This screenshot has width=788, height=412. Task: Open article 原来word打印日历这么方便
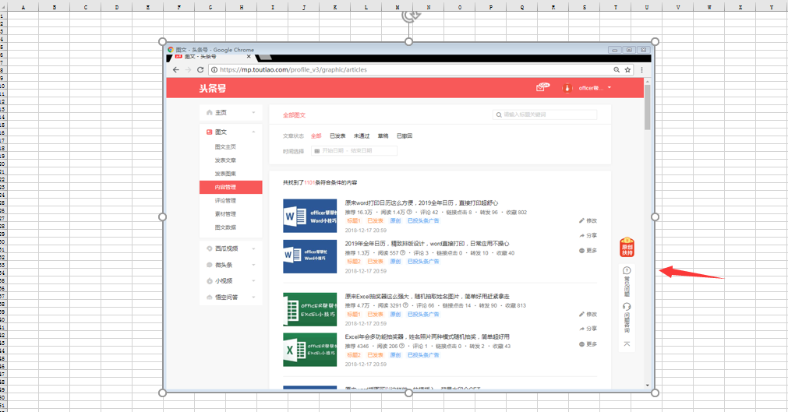tap(421, 203)
